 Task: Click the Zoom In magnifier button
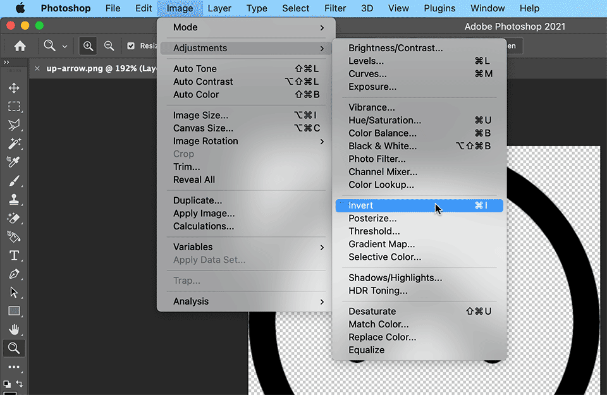pyautogui.click(x=89, y=46)
